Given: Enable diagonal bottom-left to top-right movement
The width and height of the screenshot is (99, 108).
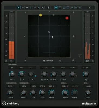Looking at the screenshot, I should tap(35, 8).
